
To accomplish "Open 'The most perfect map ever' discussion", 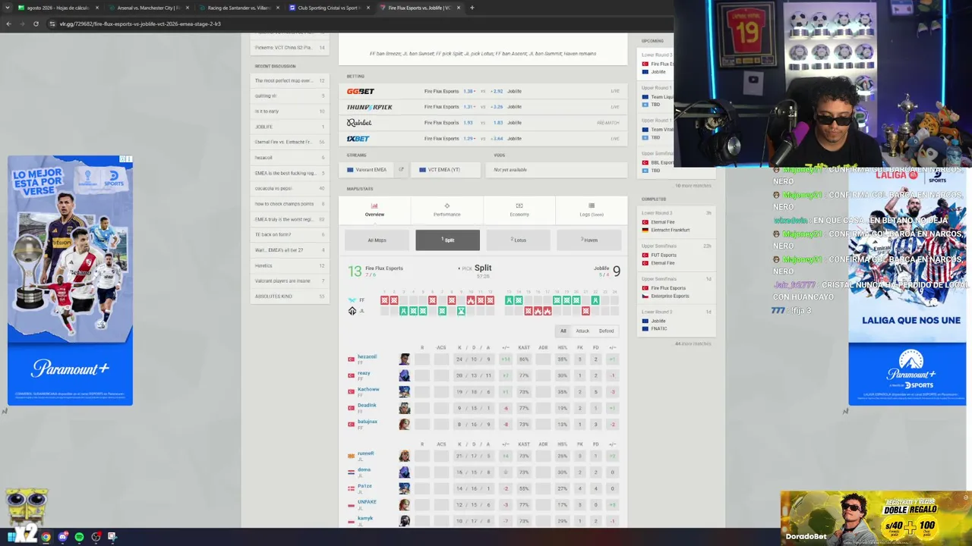I will point(289,80).
